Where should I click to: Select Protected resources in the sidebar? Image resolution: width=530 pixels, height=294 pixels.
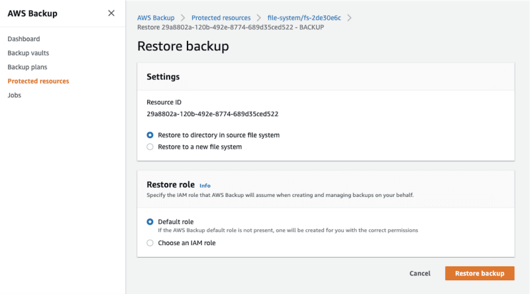38,81
